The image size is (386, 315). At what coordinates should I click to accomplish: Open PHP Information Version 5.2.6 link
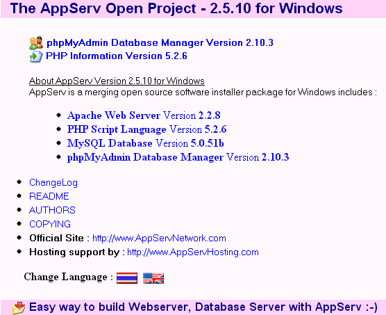coord(117,56)
